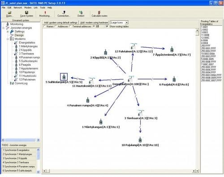Click TODO item Synchronize 5 Suihkolanjoki
The width and height of the screenshot is (224, 177).
pos(19,171)
